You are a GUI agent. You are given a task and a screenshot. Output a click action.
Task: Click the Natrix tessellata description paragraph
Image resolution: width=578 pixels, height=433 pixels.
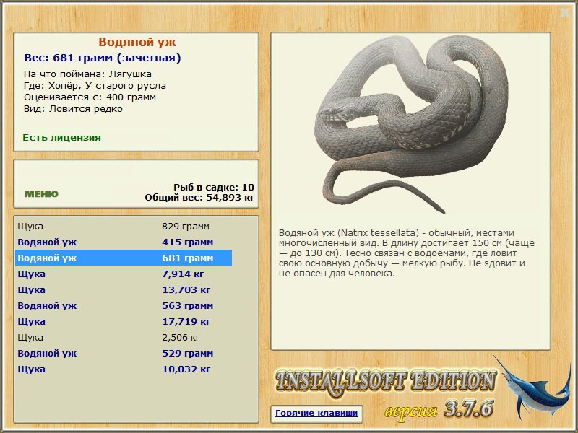tap(407, 253)
